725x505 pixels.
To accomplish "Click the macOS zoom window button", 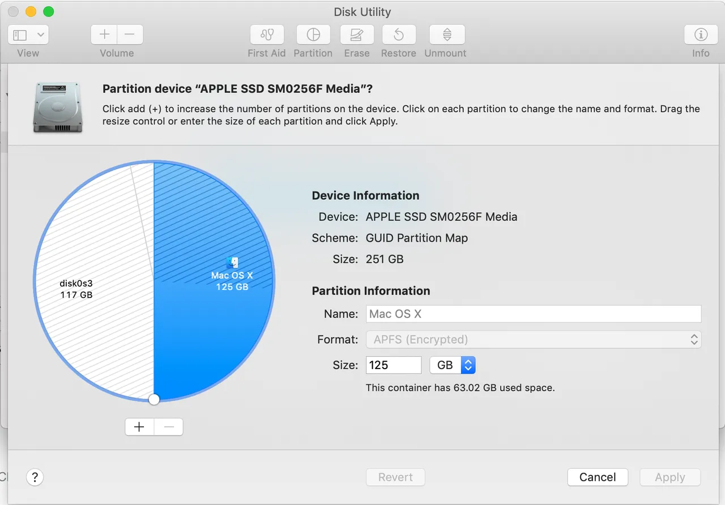I will coord(49,12).
